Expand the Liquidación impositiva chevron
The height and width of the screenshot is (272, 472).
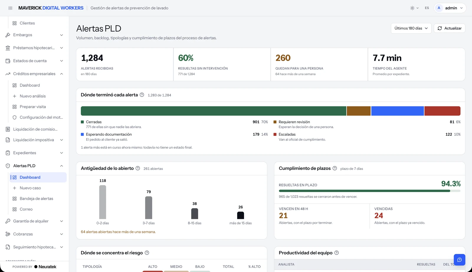[62, 140]
